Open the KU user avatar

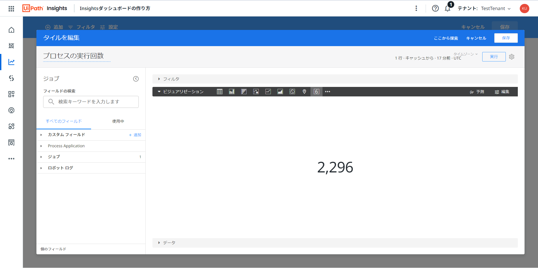pyautogui.click(x=524, y=8)
